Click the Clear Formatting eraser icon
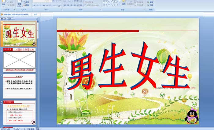Viewport: 214px width, 130px height. [60, 1]
